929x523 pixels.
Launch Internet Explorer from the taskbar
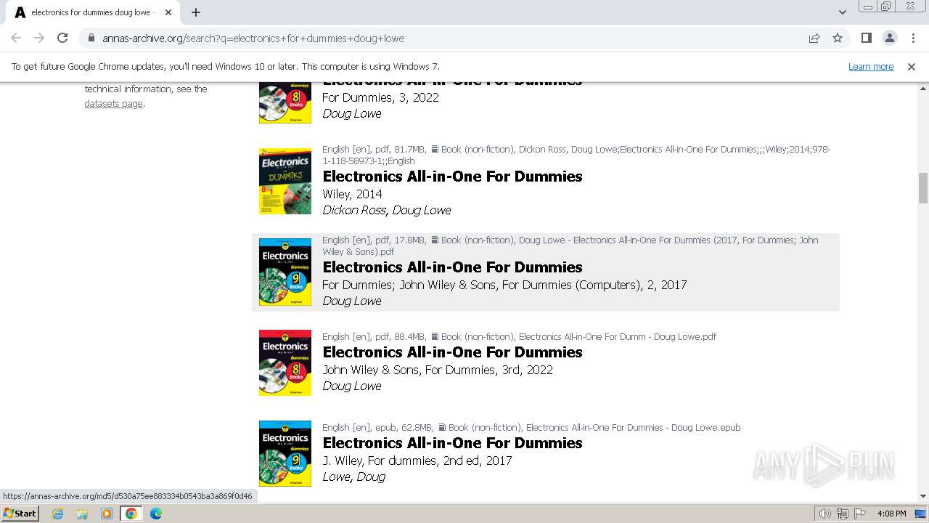pyautogui.click(x=58, y=514)
